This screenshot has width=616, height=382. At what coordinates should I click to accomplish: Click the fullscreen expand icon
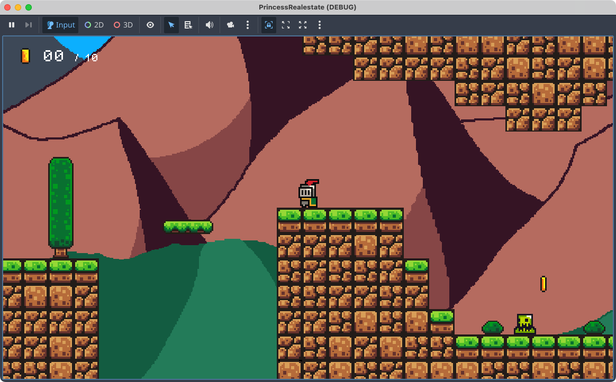(x=303, y=25)
